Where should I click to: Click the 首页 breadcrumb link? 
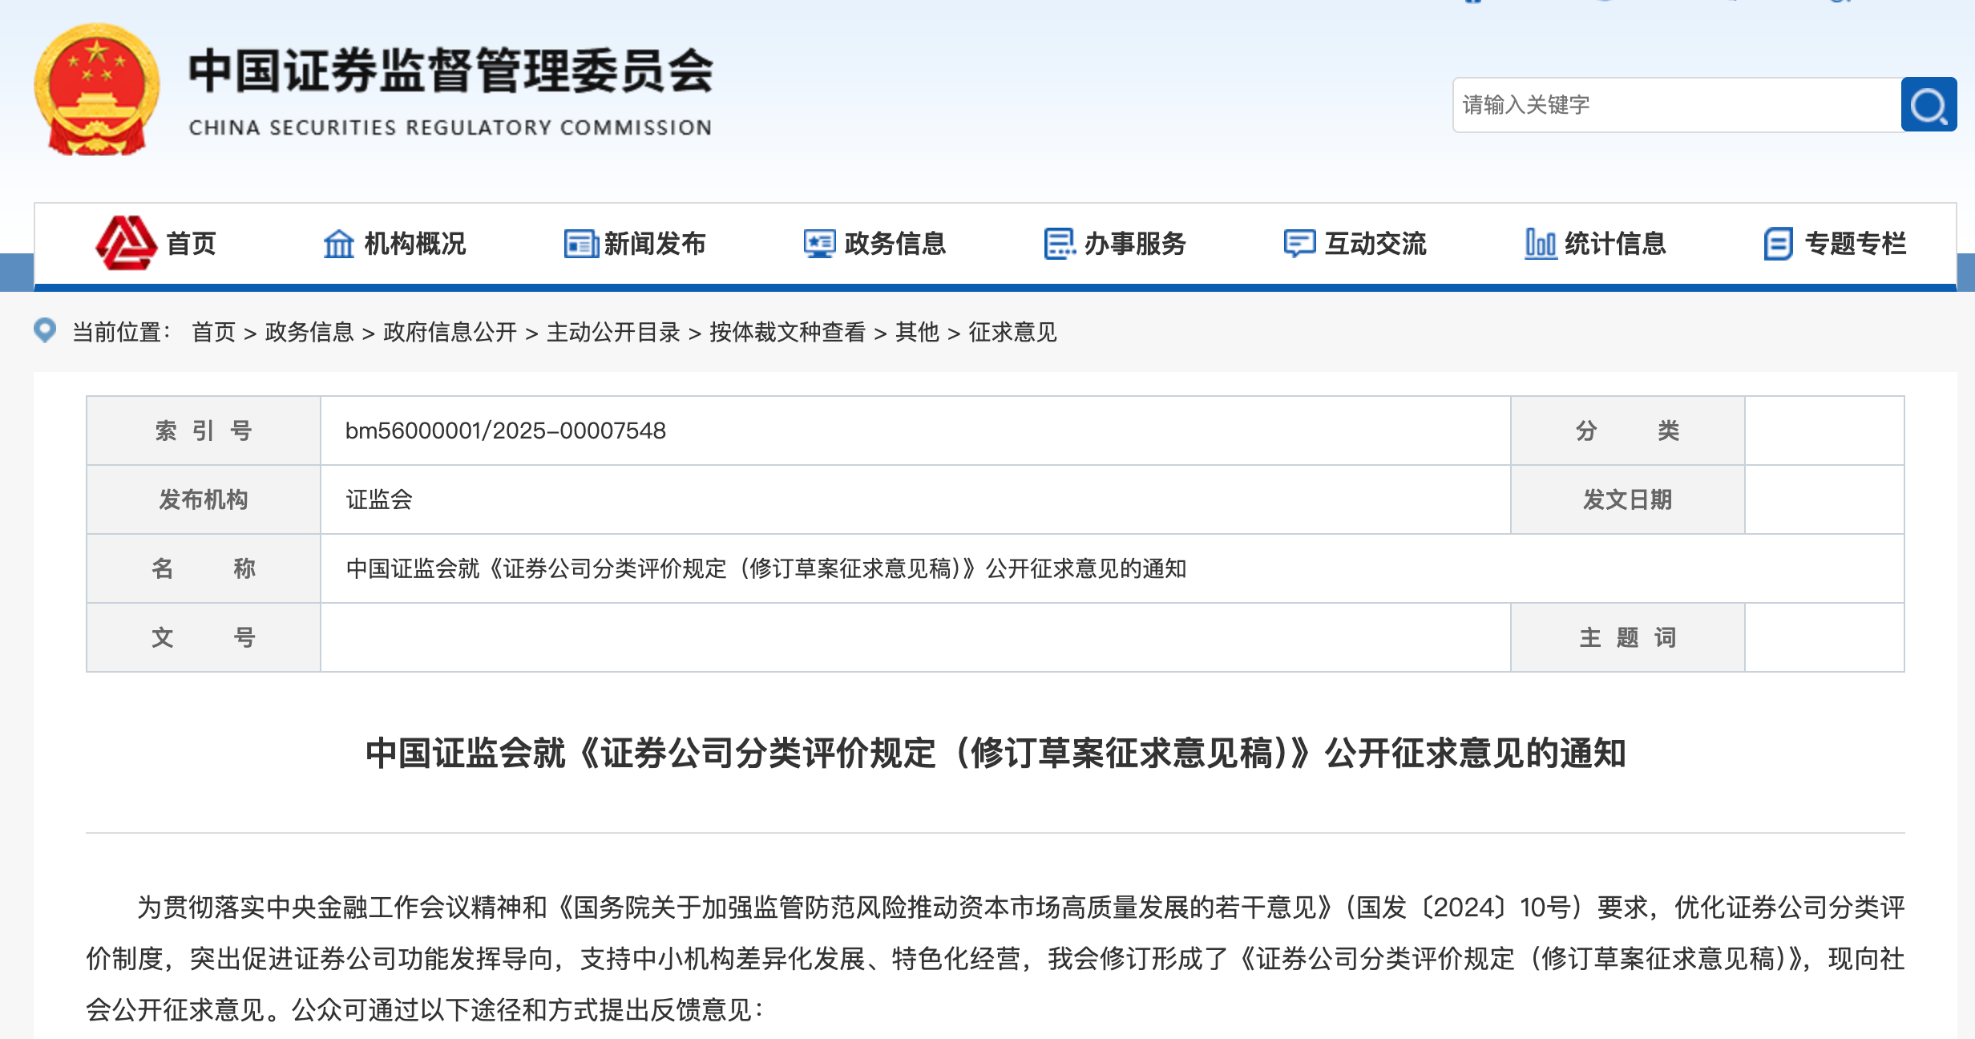point(213,332)
